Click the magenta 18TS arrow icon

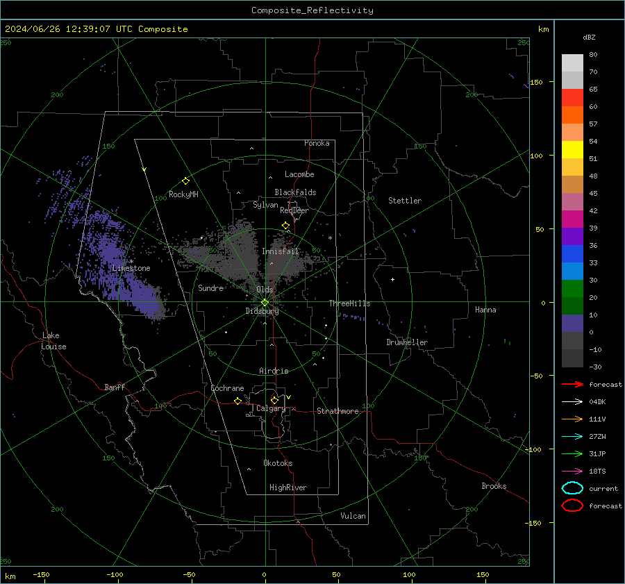coord(572,472)
